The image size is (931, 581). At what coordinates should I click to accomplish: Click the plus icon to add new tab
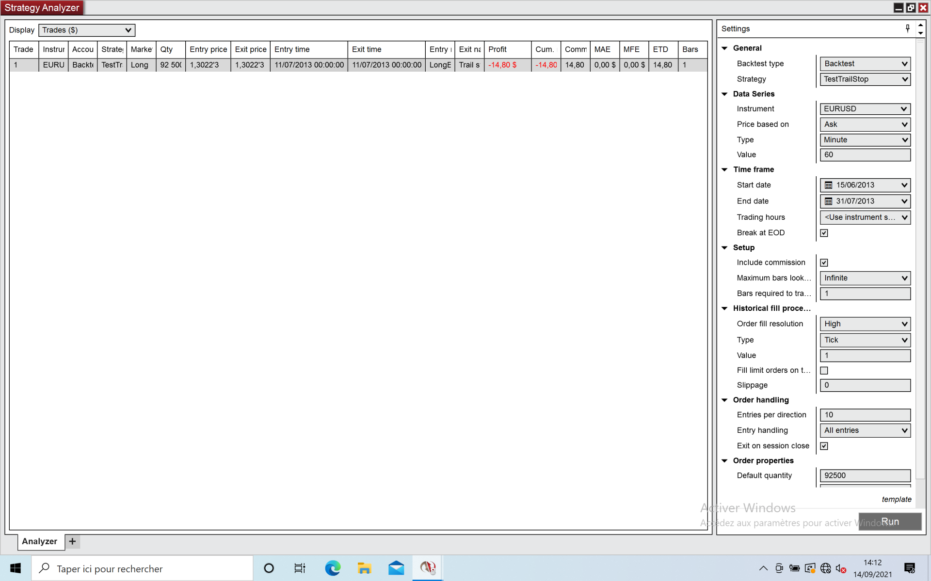tap(72, 541)
